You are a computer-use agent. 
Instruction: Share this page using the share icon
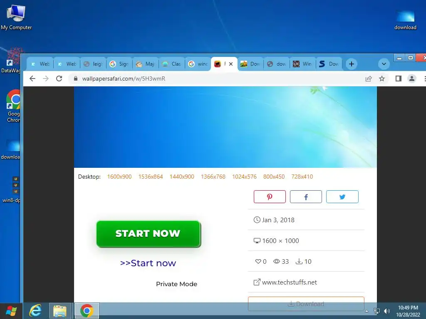[x=369, y=79]
